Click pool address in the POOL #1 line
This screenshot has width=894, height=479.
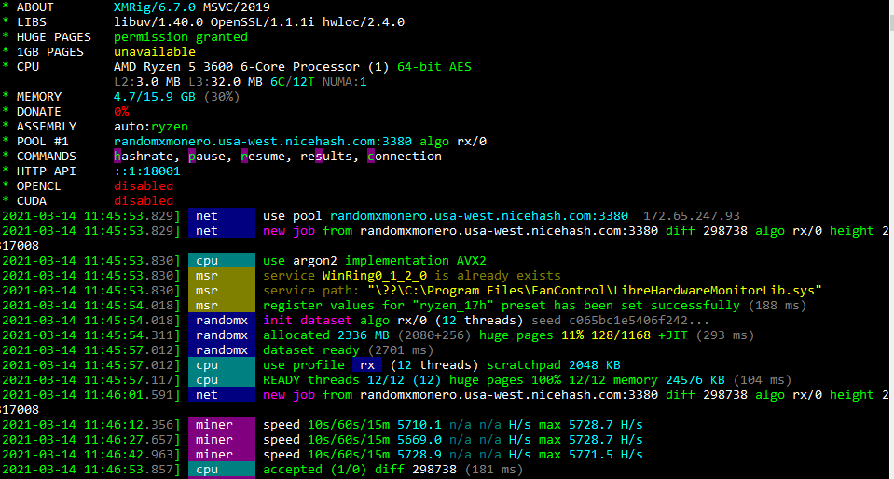tap(263, 142)
